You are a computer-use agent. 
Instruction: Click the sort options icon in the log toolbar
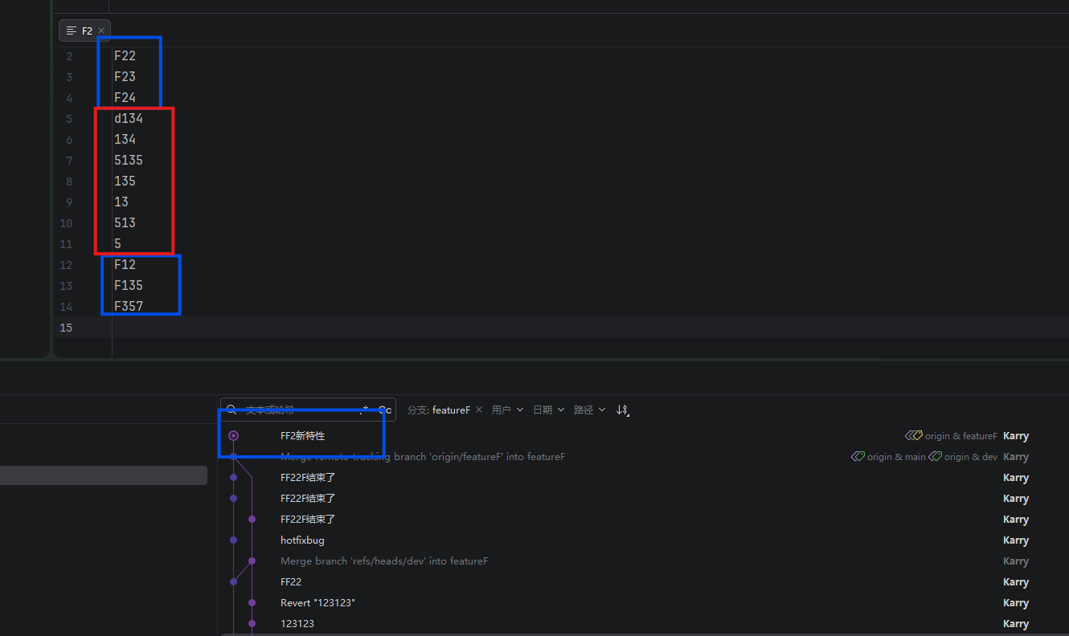coord(623,410)
